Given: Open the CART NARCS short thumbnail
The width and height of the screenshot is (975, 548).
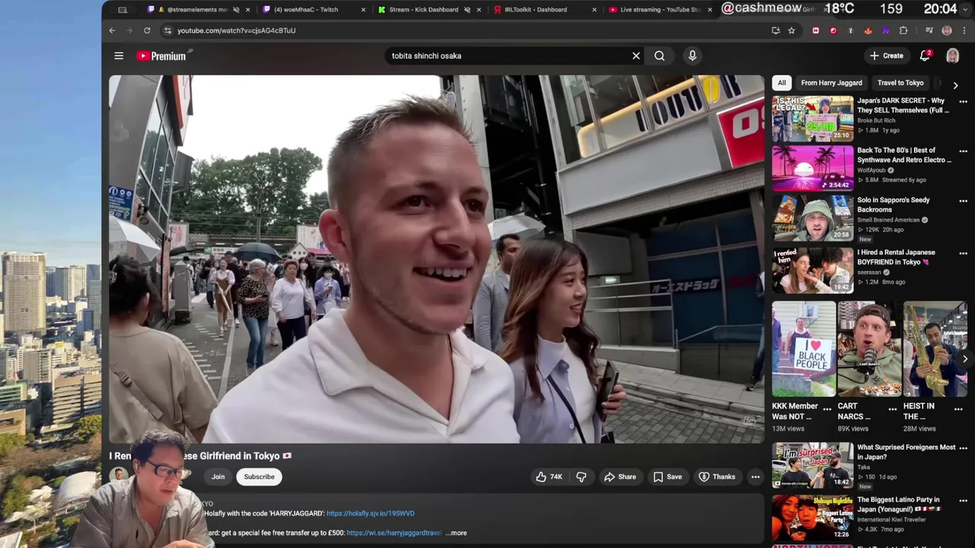Looking at the screenshot, I should click(x=869, y=349).
